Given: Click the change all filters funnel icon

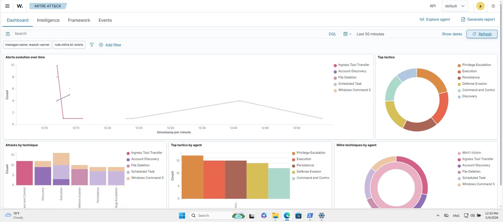Looking at the screenshot, I should 92,45.
